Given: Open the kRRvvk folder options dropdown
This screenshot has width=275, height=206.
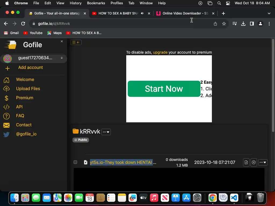Looking at the screenshot, I should [106, 132].
